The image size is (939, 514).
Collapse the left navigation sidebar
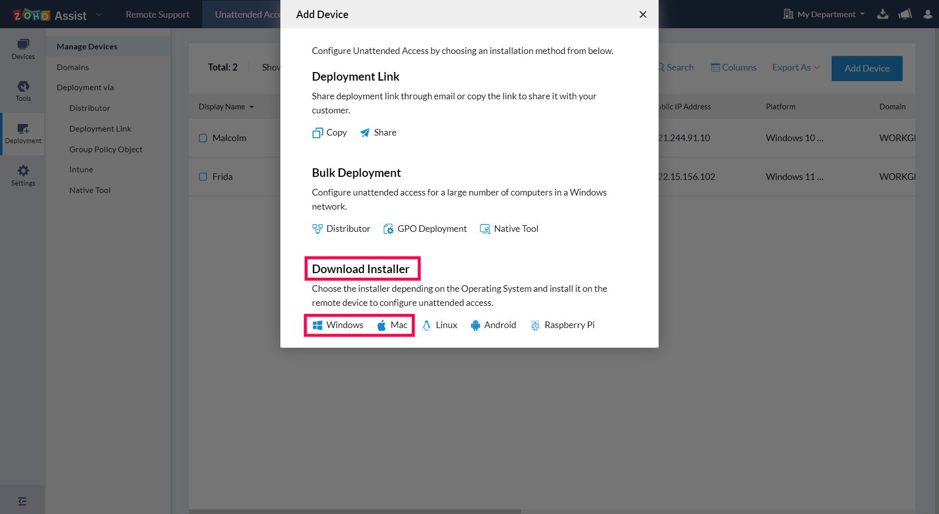point(22,500)
